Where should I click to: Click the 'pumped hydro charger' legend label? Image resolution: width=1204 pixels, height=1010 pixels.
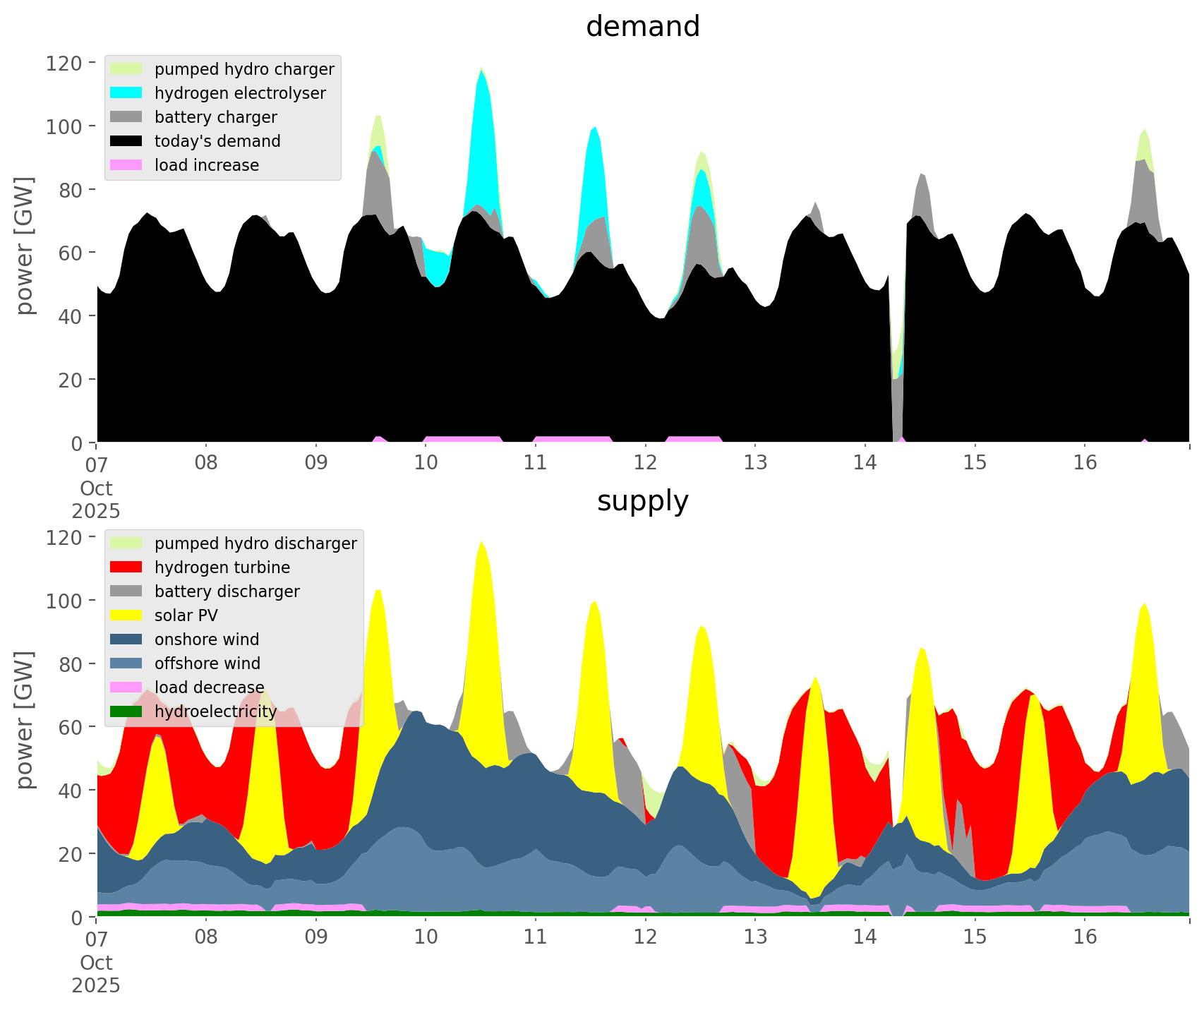244,69
